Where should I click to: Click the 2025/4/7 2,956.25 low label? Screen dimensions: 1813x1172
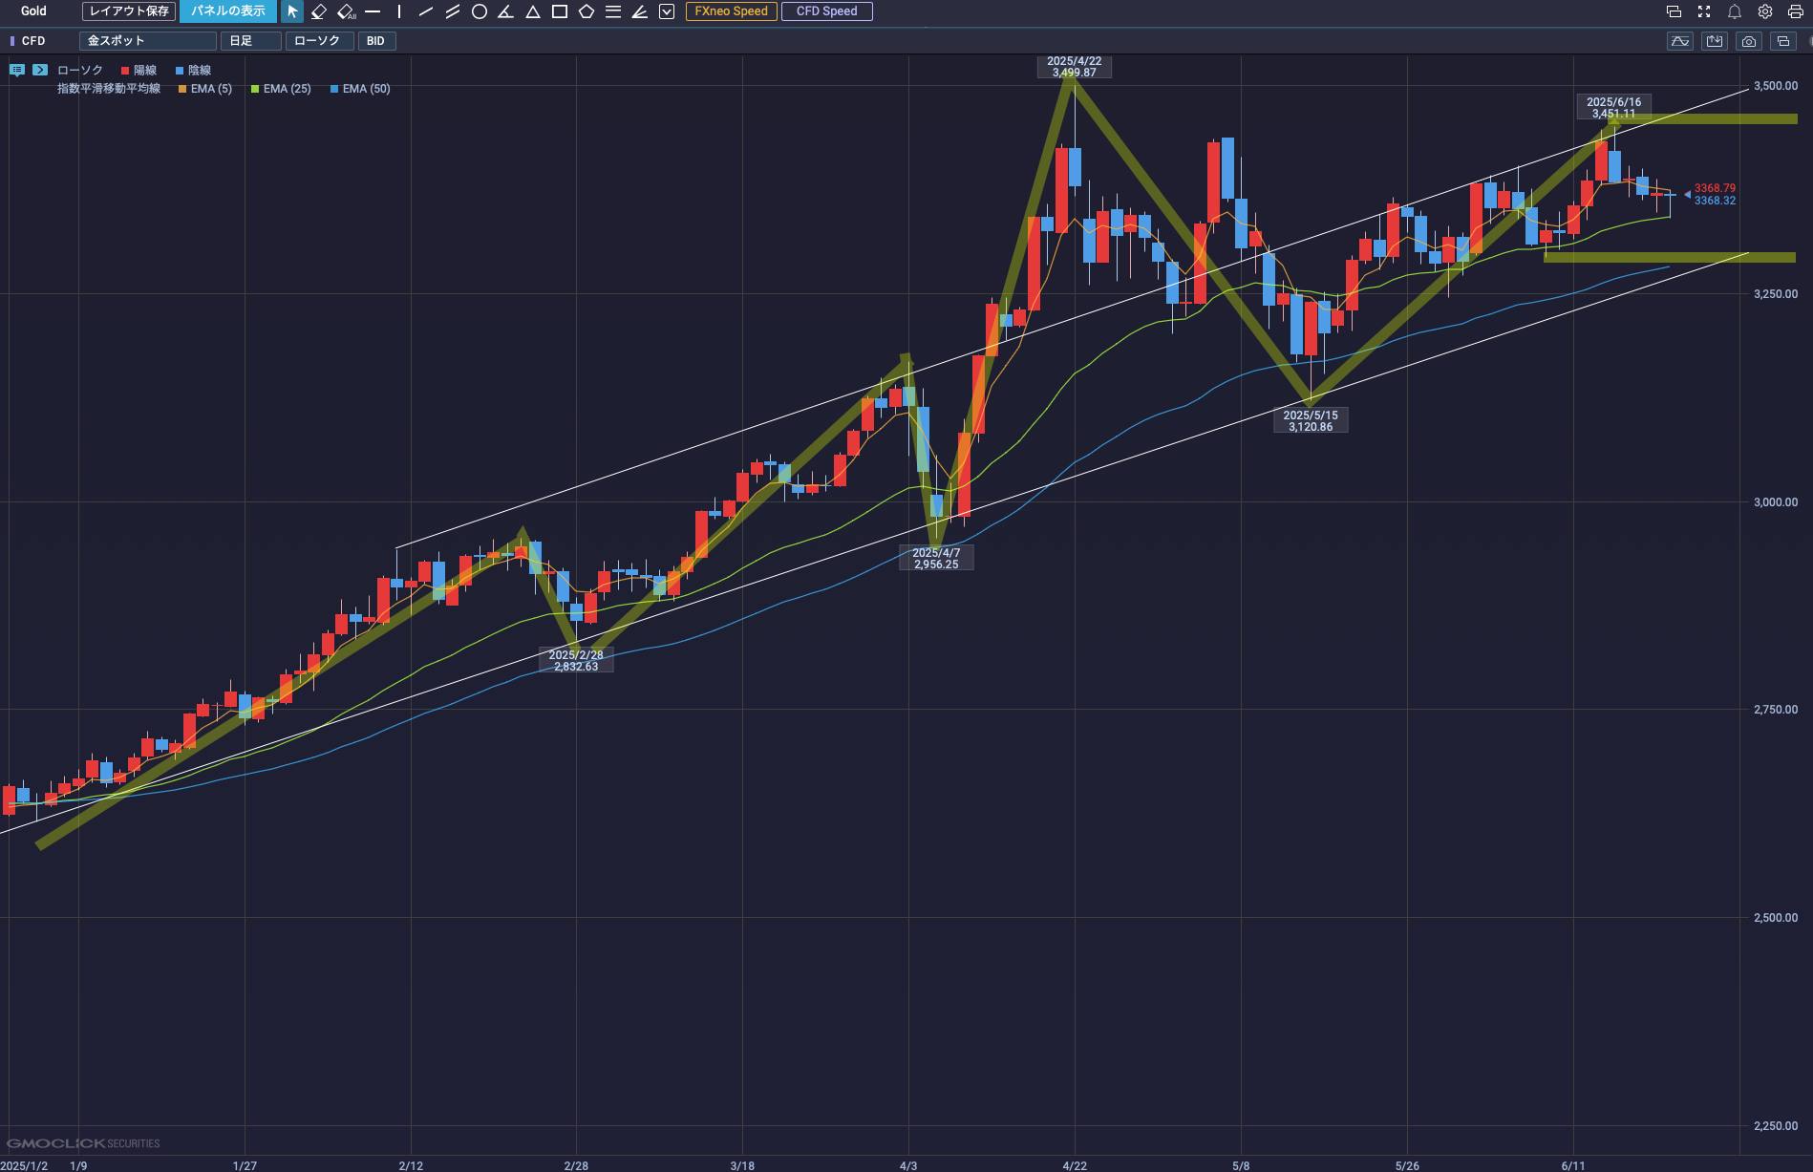coord(936,559)
